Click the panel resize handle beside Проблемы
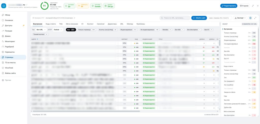The image size is (260, 124). point(220,24)
